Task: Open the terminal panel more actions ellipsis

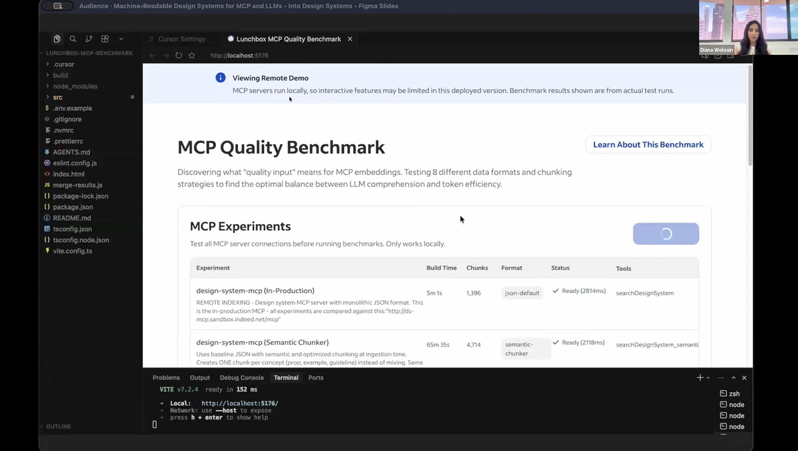Action: pos(721,378)
